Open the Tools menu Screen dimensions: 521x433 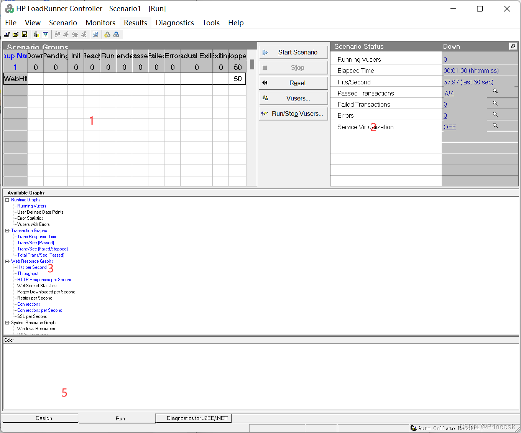pos(211,23)
